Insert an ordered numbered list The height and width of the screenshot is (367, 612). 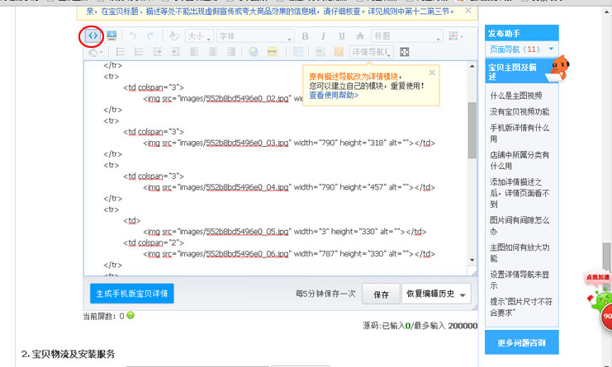139,52
